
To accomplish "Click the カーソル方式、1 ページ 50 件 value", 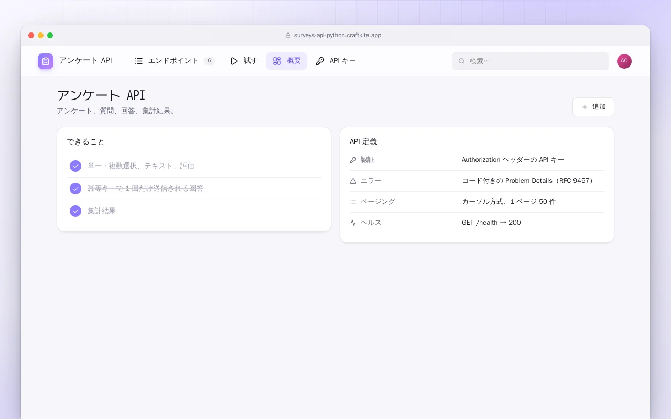I will click(x=509, y=202).
